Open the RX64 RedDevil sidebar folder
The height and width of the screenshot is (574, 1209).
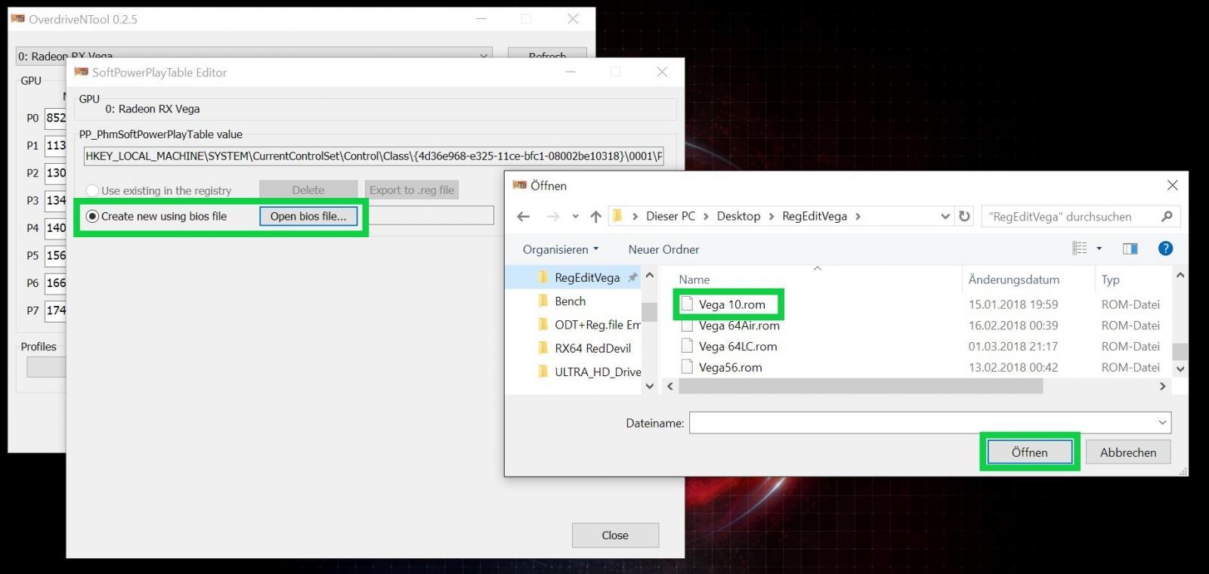(592, 348)
